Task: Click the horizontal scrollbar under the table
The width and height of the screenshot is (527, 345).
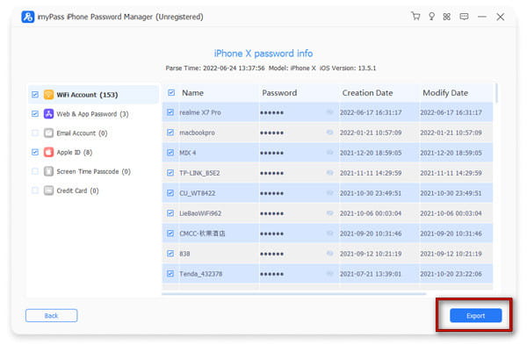Action: (x=293, y=294)
